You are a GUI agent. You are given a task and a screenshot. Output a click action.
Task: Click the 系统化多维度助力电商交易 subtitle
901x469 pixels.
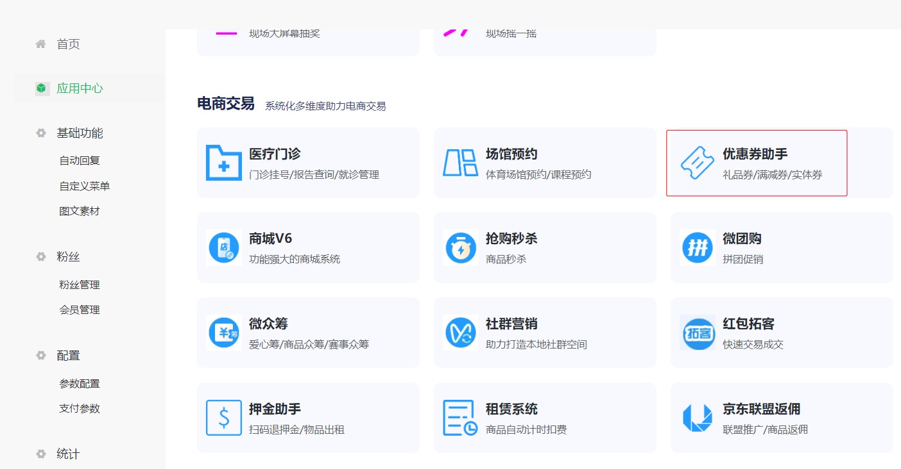[325, 106]
